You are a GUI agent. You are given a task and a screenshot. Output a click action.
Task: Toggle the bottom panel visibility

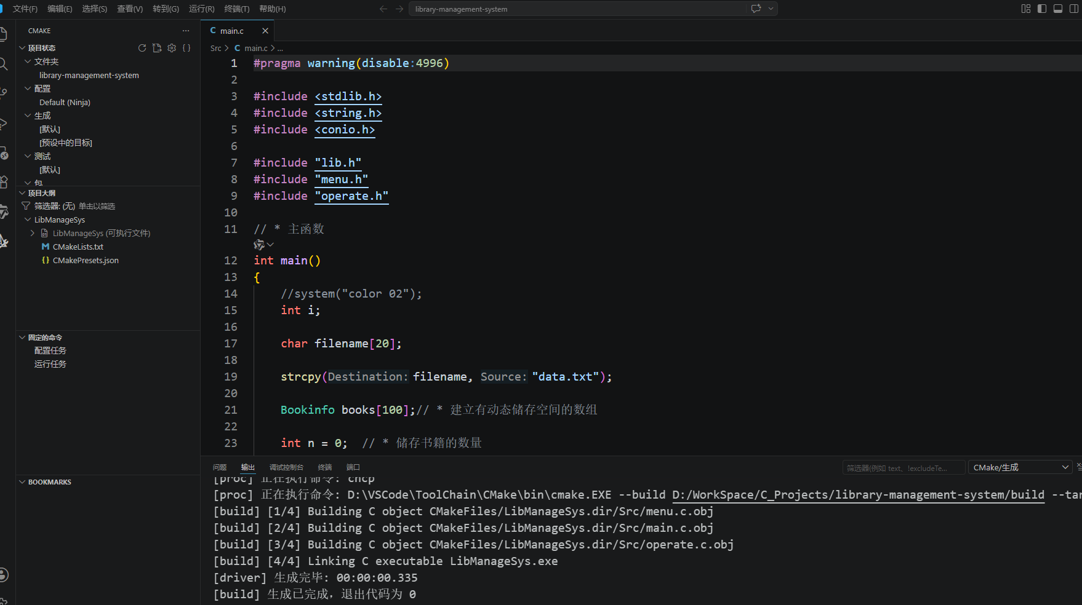pos(1058,9)
